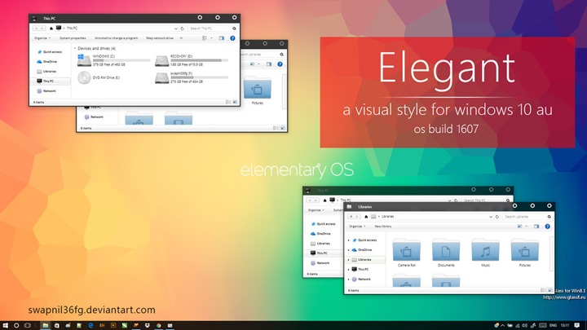The height and width of the screenshot is (330, 587).
Task: Click Uninstall or change a program
Action: click(x=116, y=38)
